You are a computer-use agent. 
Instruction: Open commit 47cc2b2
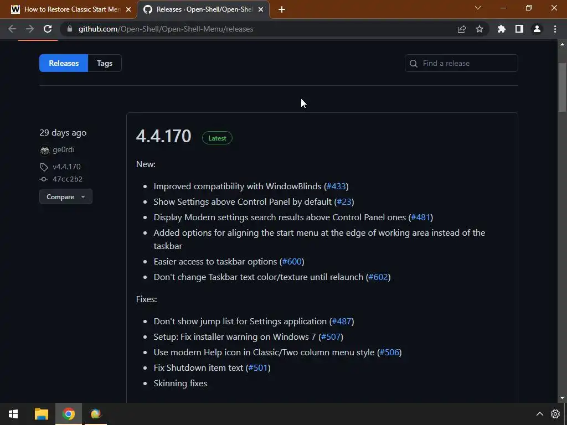pyautogui.click(x=67, y=179)
